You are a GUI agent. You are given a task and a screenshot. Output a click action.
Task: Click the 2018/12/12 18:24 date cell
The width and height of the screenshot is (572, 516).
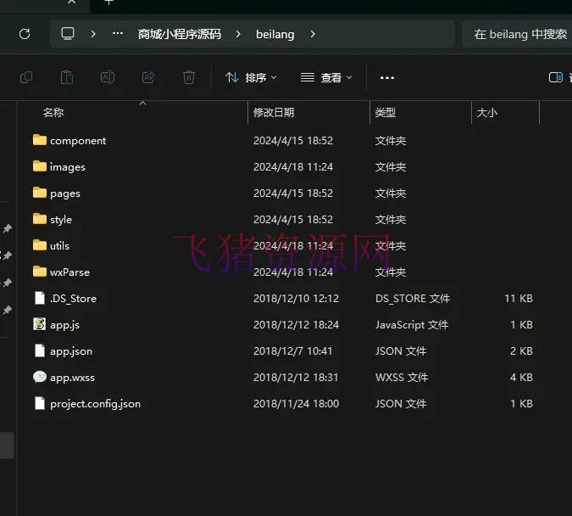297,325
